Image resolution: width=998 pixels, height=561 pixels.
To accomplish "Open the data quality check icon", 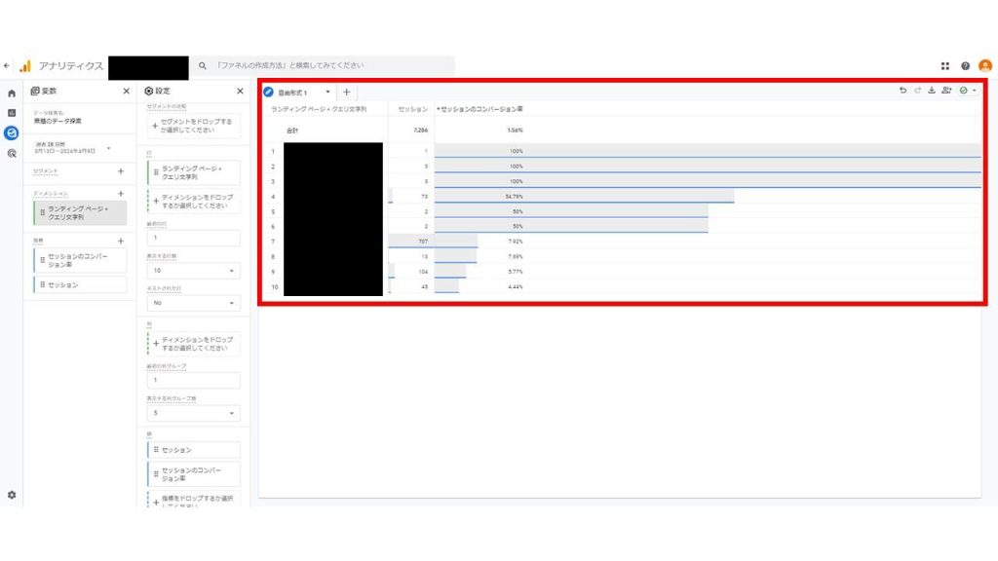I will [x=964, y=91].
